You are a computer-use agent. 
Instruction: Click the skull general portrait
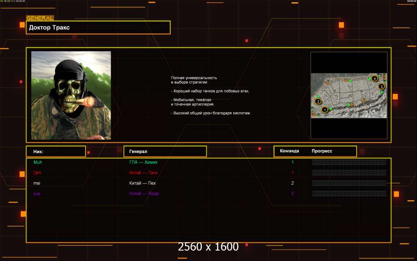pos(71,95)
